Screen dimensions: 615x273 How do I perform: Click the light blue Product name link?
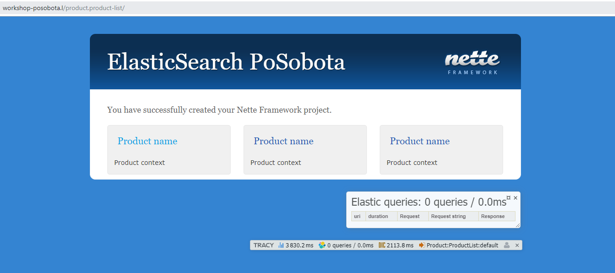pyautogui.click(x=147, y=141)
